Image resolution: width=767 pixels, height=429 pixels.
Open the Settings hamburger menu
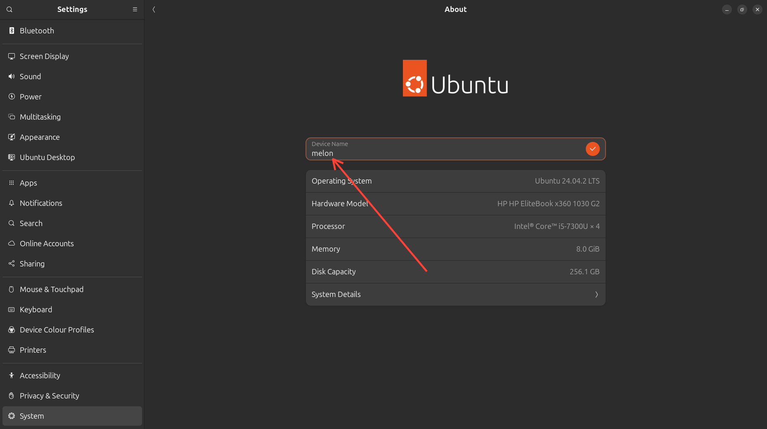coord(135,9)
